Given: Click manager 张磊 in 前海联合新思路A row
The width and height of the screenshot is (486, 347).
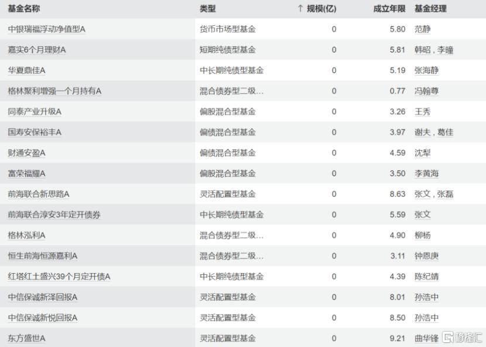Looking at the screenshot, I should coord(445,194).
